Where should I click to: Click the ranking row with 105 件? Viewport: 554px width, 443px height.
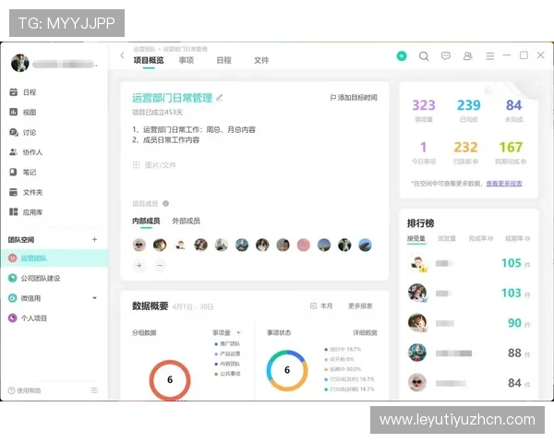point(469,263)
